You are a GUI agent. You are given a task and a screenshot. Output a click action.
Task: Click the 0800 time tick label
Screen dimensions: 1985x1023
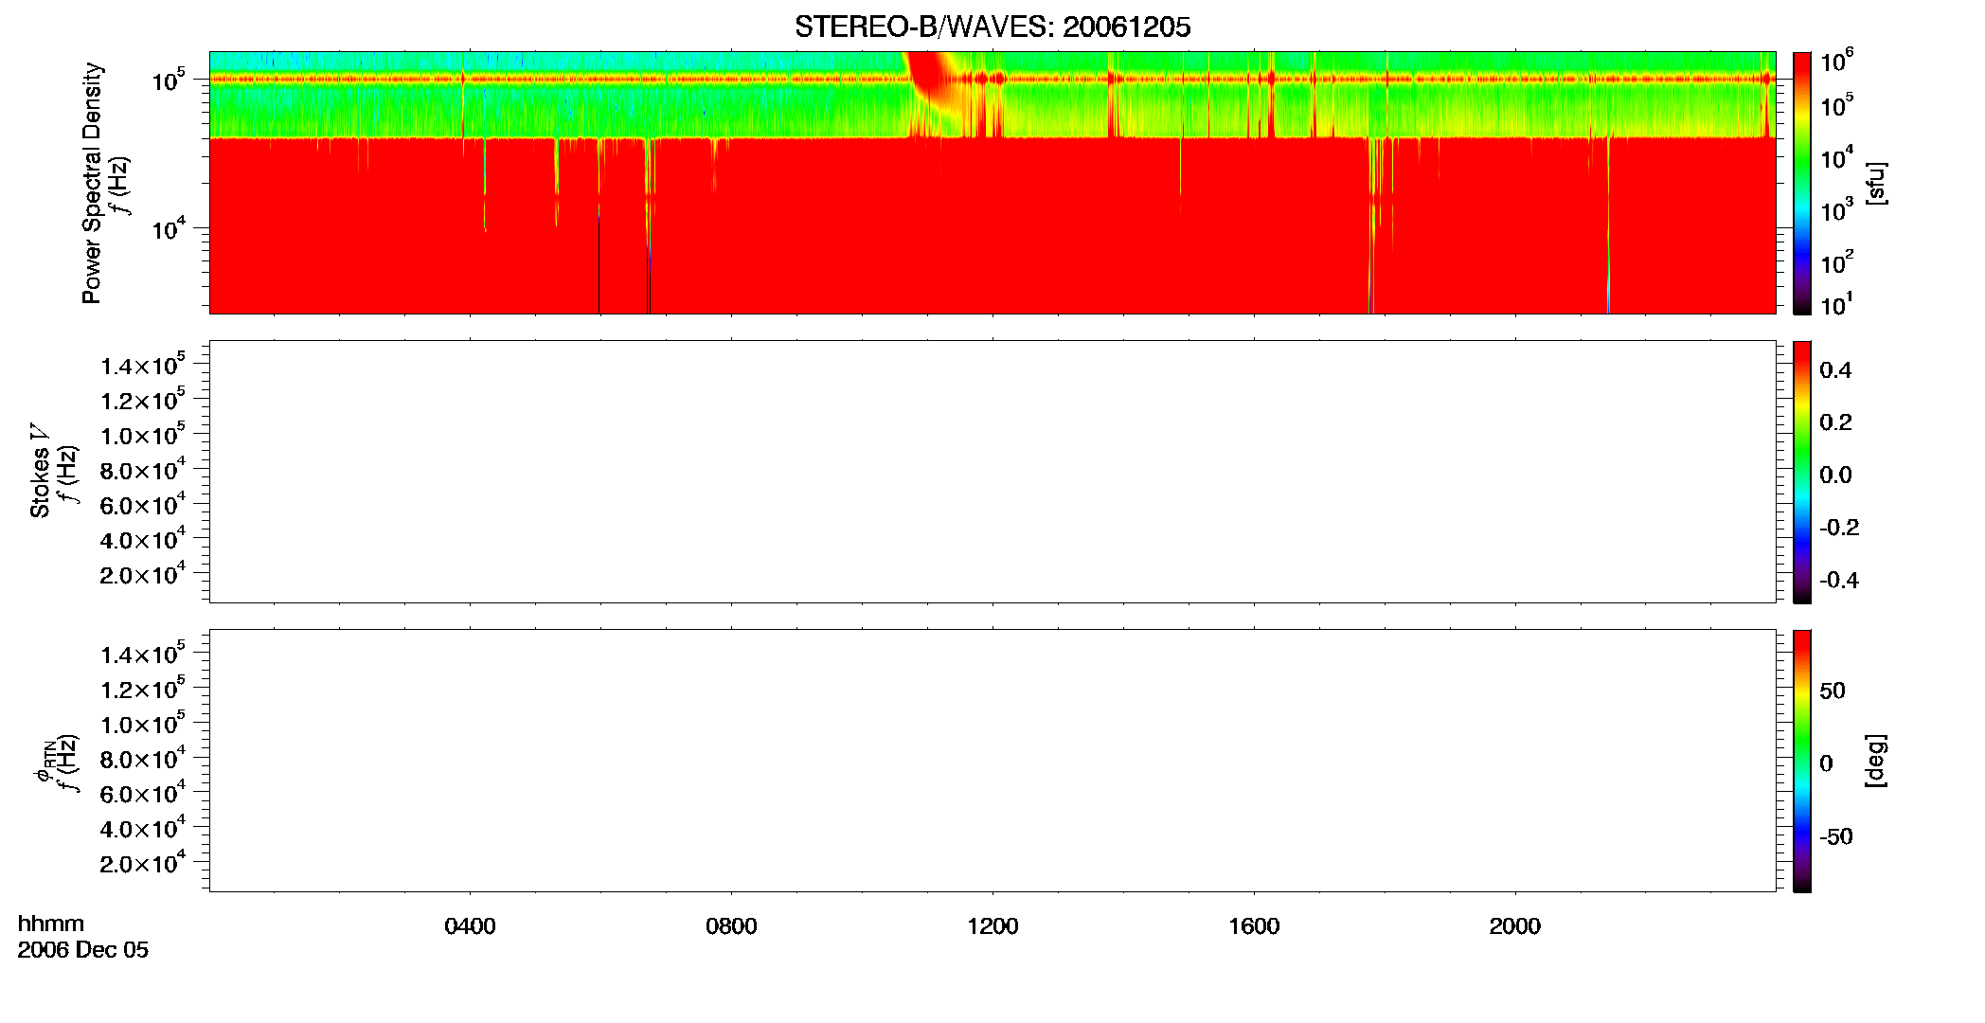coord(731,926)
